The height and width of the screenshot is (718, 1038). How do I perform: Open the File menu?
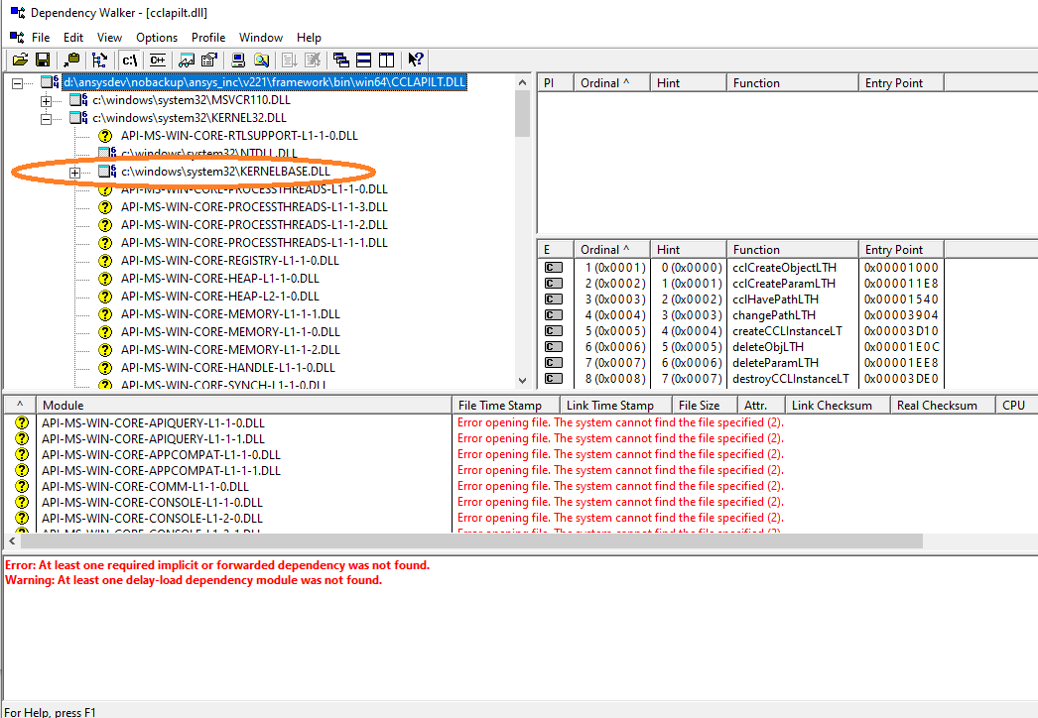point(41,38)
